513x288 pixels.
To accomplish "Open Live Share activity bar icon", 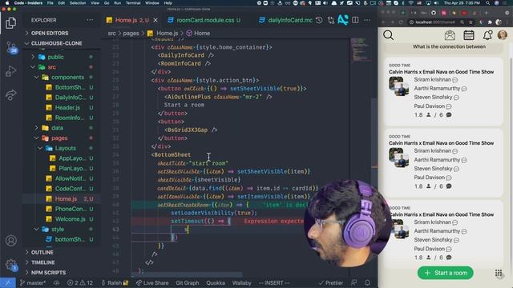I will [x=10, y=94].
